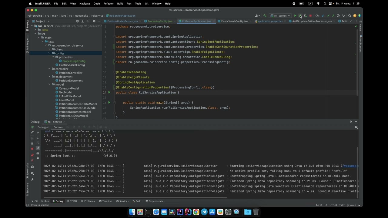Click the main Git branch in status bar
388x218 pixels.
click(352, 205)
